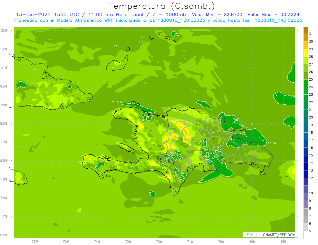Click the '12' value on color scale
The image size is (318, 245).
[x=311, y=178]
